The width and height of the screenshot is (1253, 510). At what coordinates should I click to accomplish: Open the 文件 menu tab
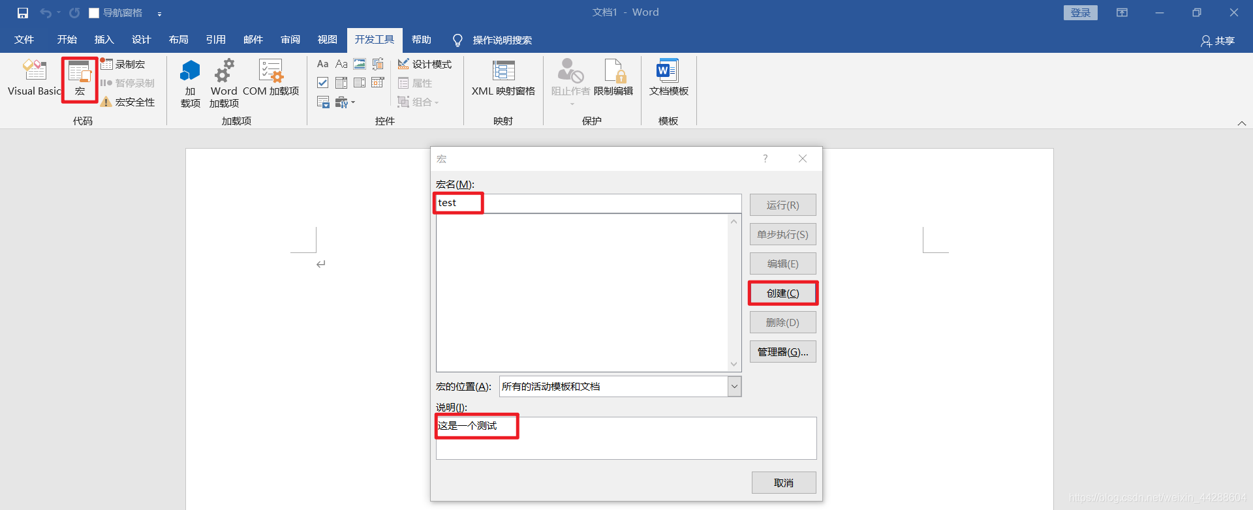[24, 40]
